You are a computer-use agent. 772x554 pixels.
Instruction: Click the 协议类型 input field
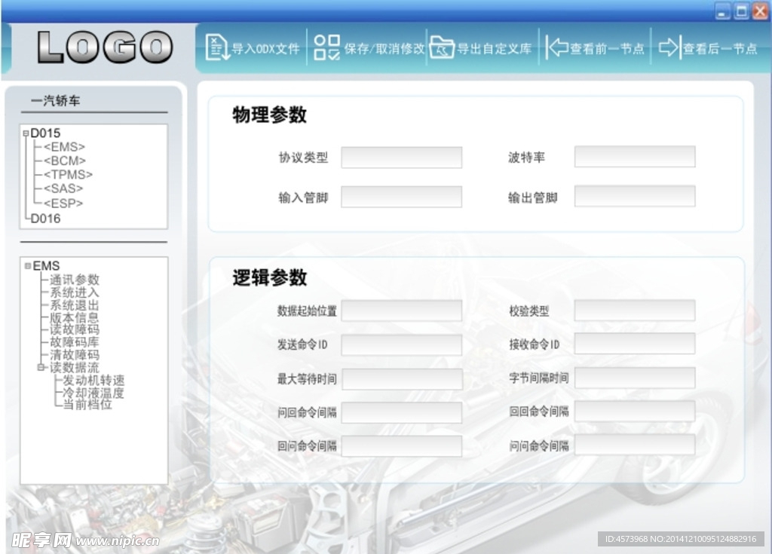pyautogui.click(x=401, y=157)
